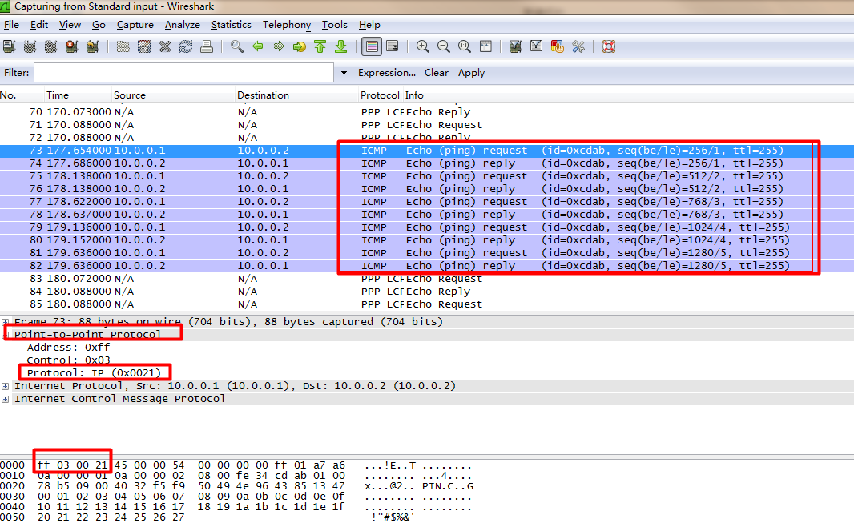Screen dimensions: 854x531
Task: Go back in packet history arrow
Action: point(258,46)
